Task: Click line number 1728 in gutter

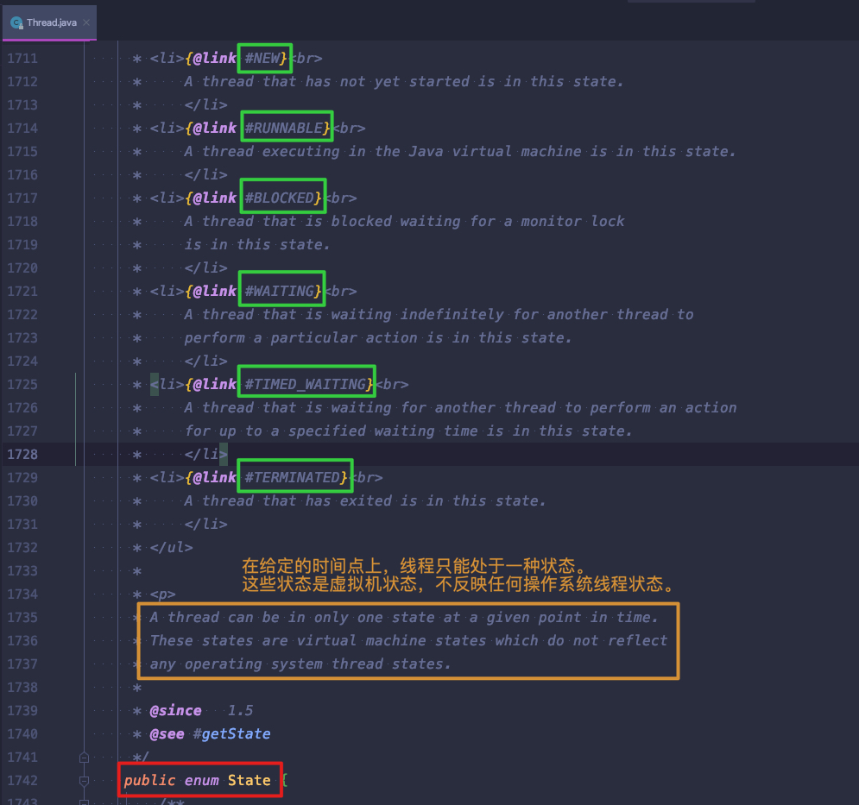Action: point(22,455)
